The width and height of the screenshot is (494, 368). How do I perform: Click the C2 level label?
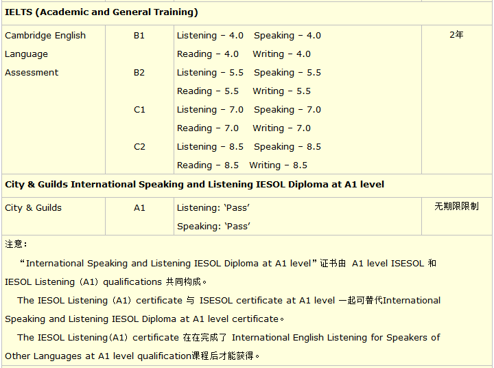pos(139,147)
